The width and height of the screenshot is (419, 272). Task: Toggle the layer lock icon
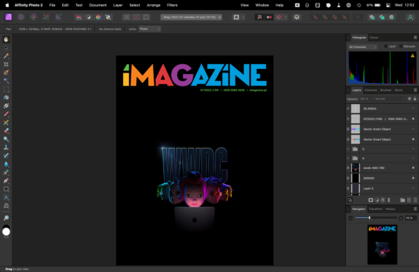click(415, 99)
